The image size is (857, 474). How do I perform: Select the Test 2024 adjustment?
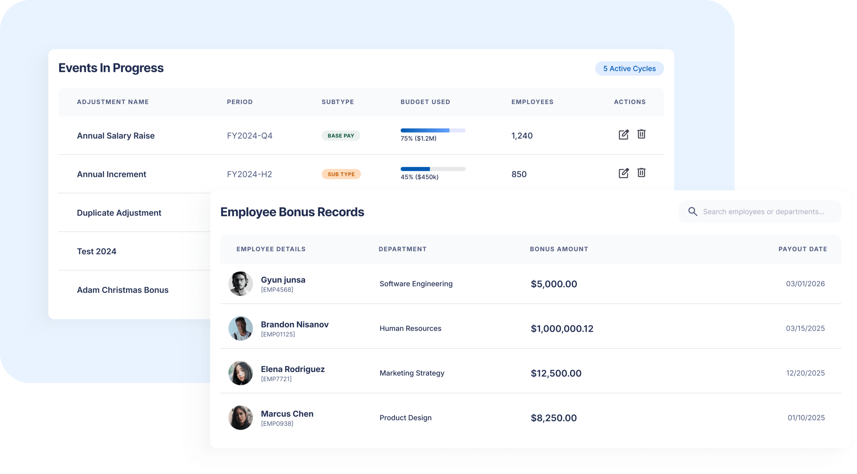(96, 251)
